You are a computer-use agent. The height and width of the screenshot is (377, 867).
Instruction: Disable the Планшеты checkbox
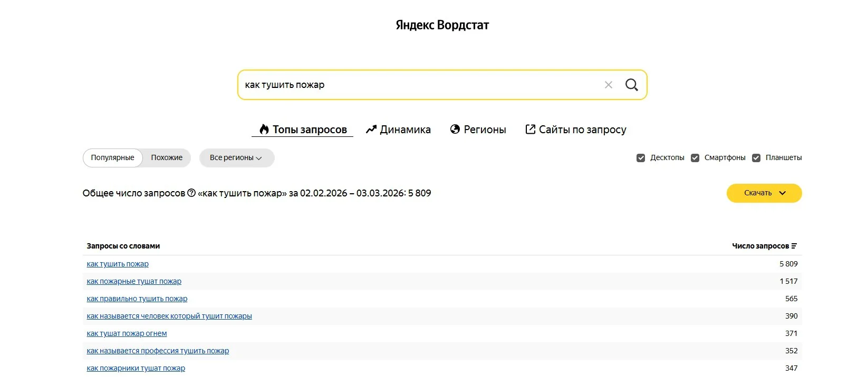(x=756, y=158)
